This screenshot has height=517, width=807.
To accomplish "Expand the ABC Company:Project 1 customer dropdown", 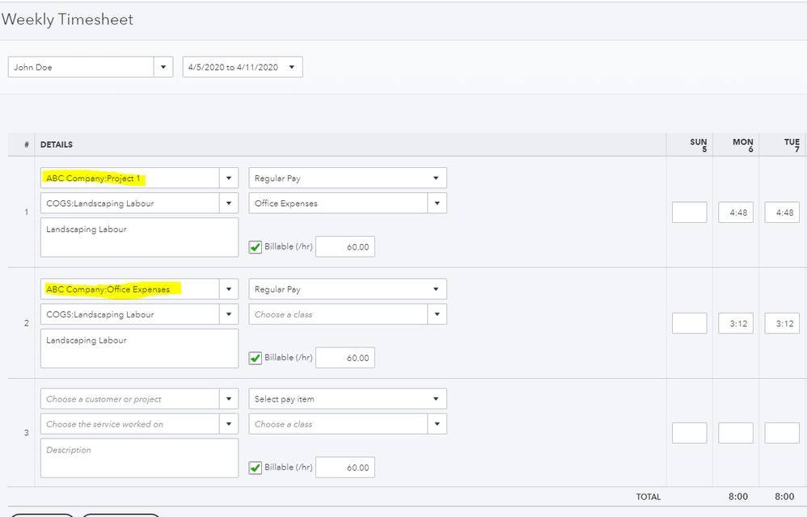I will click(229, 179).
